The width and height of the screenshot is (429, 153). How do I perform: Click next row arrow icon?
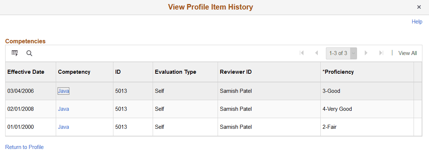pyautogui.click(x=366, y=53)
